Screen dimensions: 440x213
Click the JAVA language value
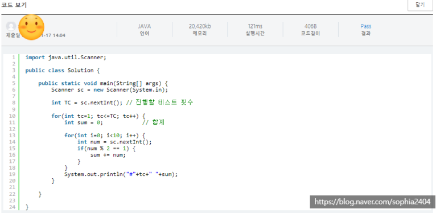pos(145,26)
